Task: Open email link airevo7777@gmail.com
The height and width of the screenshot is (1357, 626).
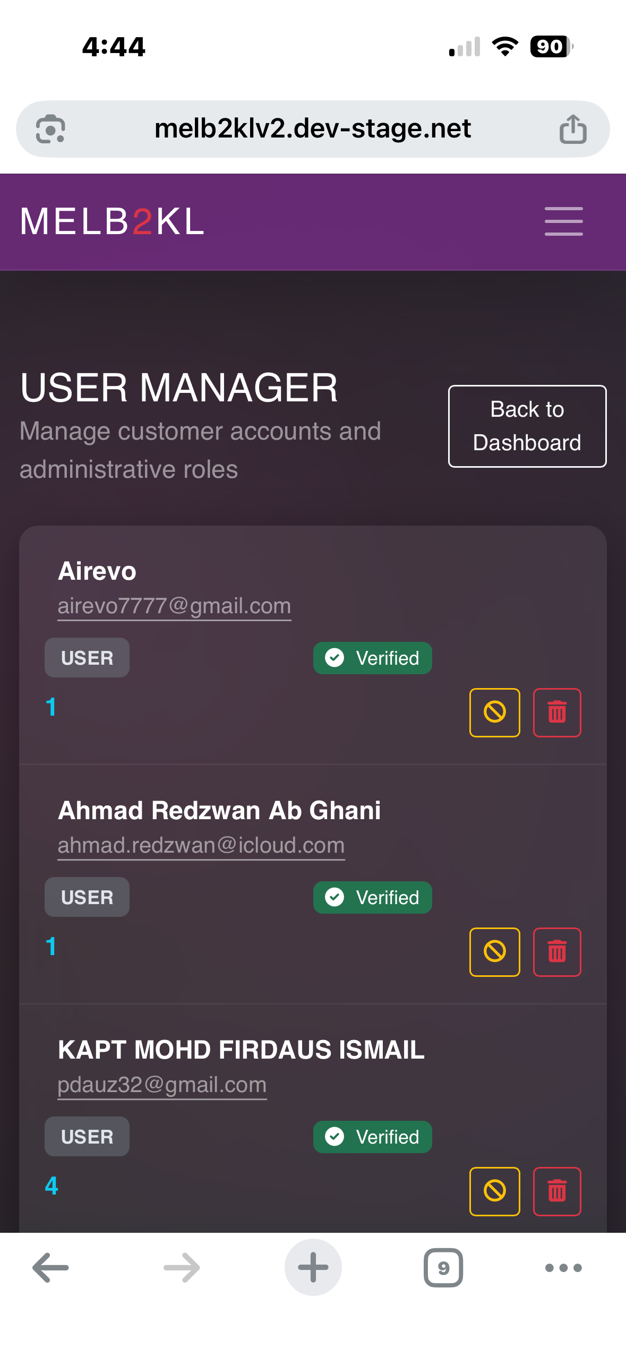Action: click(x=174, y=606)
